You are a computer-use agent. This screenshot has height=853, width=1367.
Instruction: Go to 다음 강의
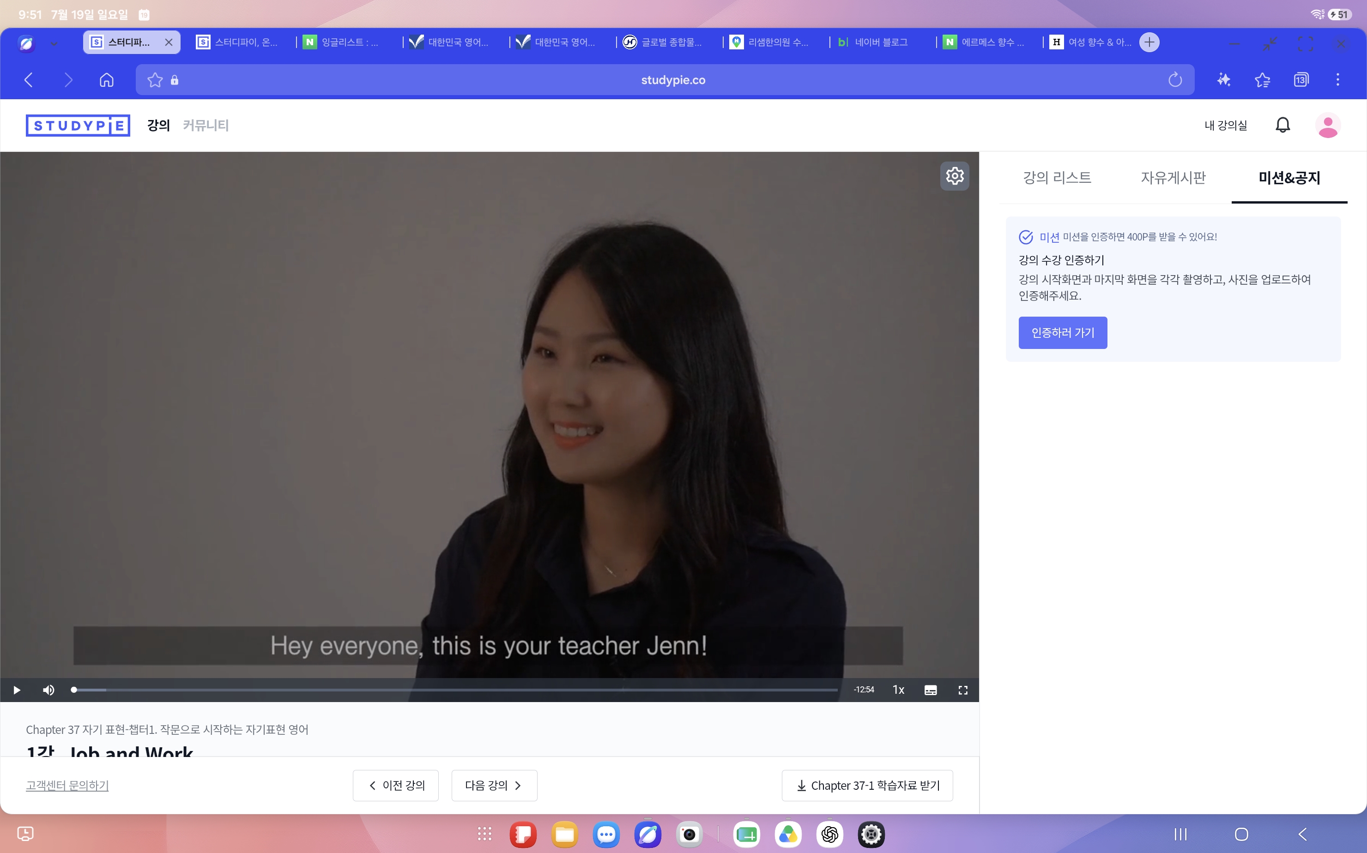pos(494,785)
